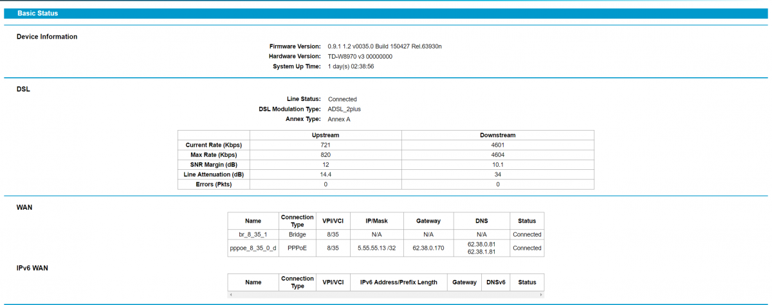Click the DSL section heading
The height and width of the screenshot is (305, 772).
pyautogui.click(x=23, y=89)
